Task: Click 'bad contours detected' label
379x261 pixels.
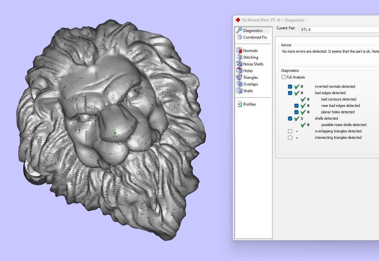Action: click(339, 99)
